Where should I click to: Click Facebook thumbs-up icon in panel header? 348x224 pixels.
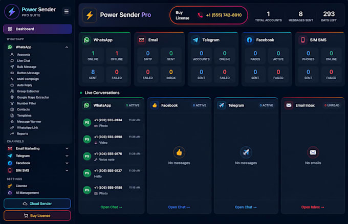[x=155, y=105]
